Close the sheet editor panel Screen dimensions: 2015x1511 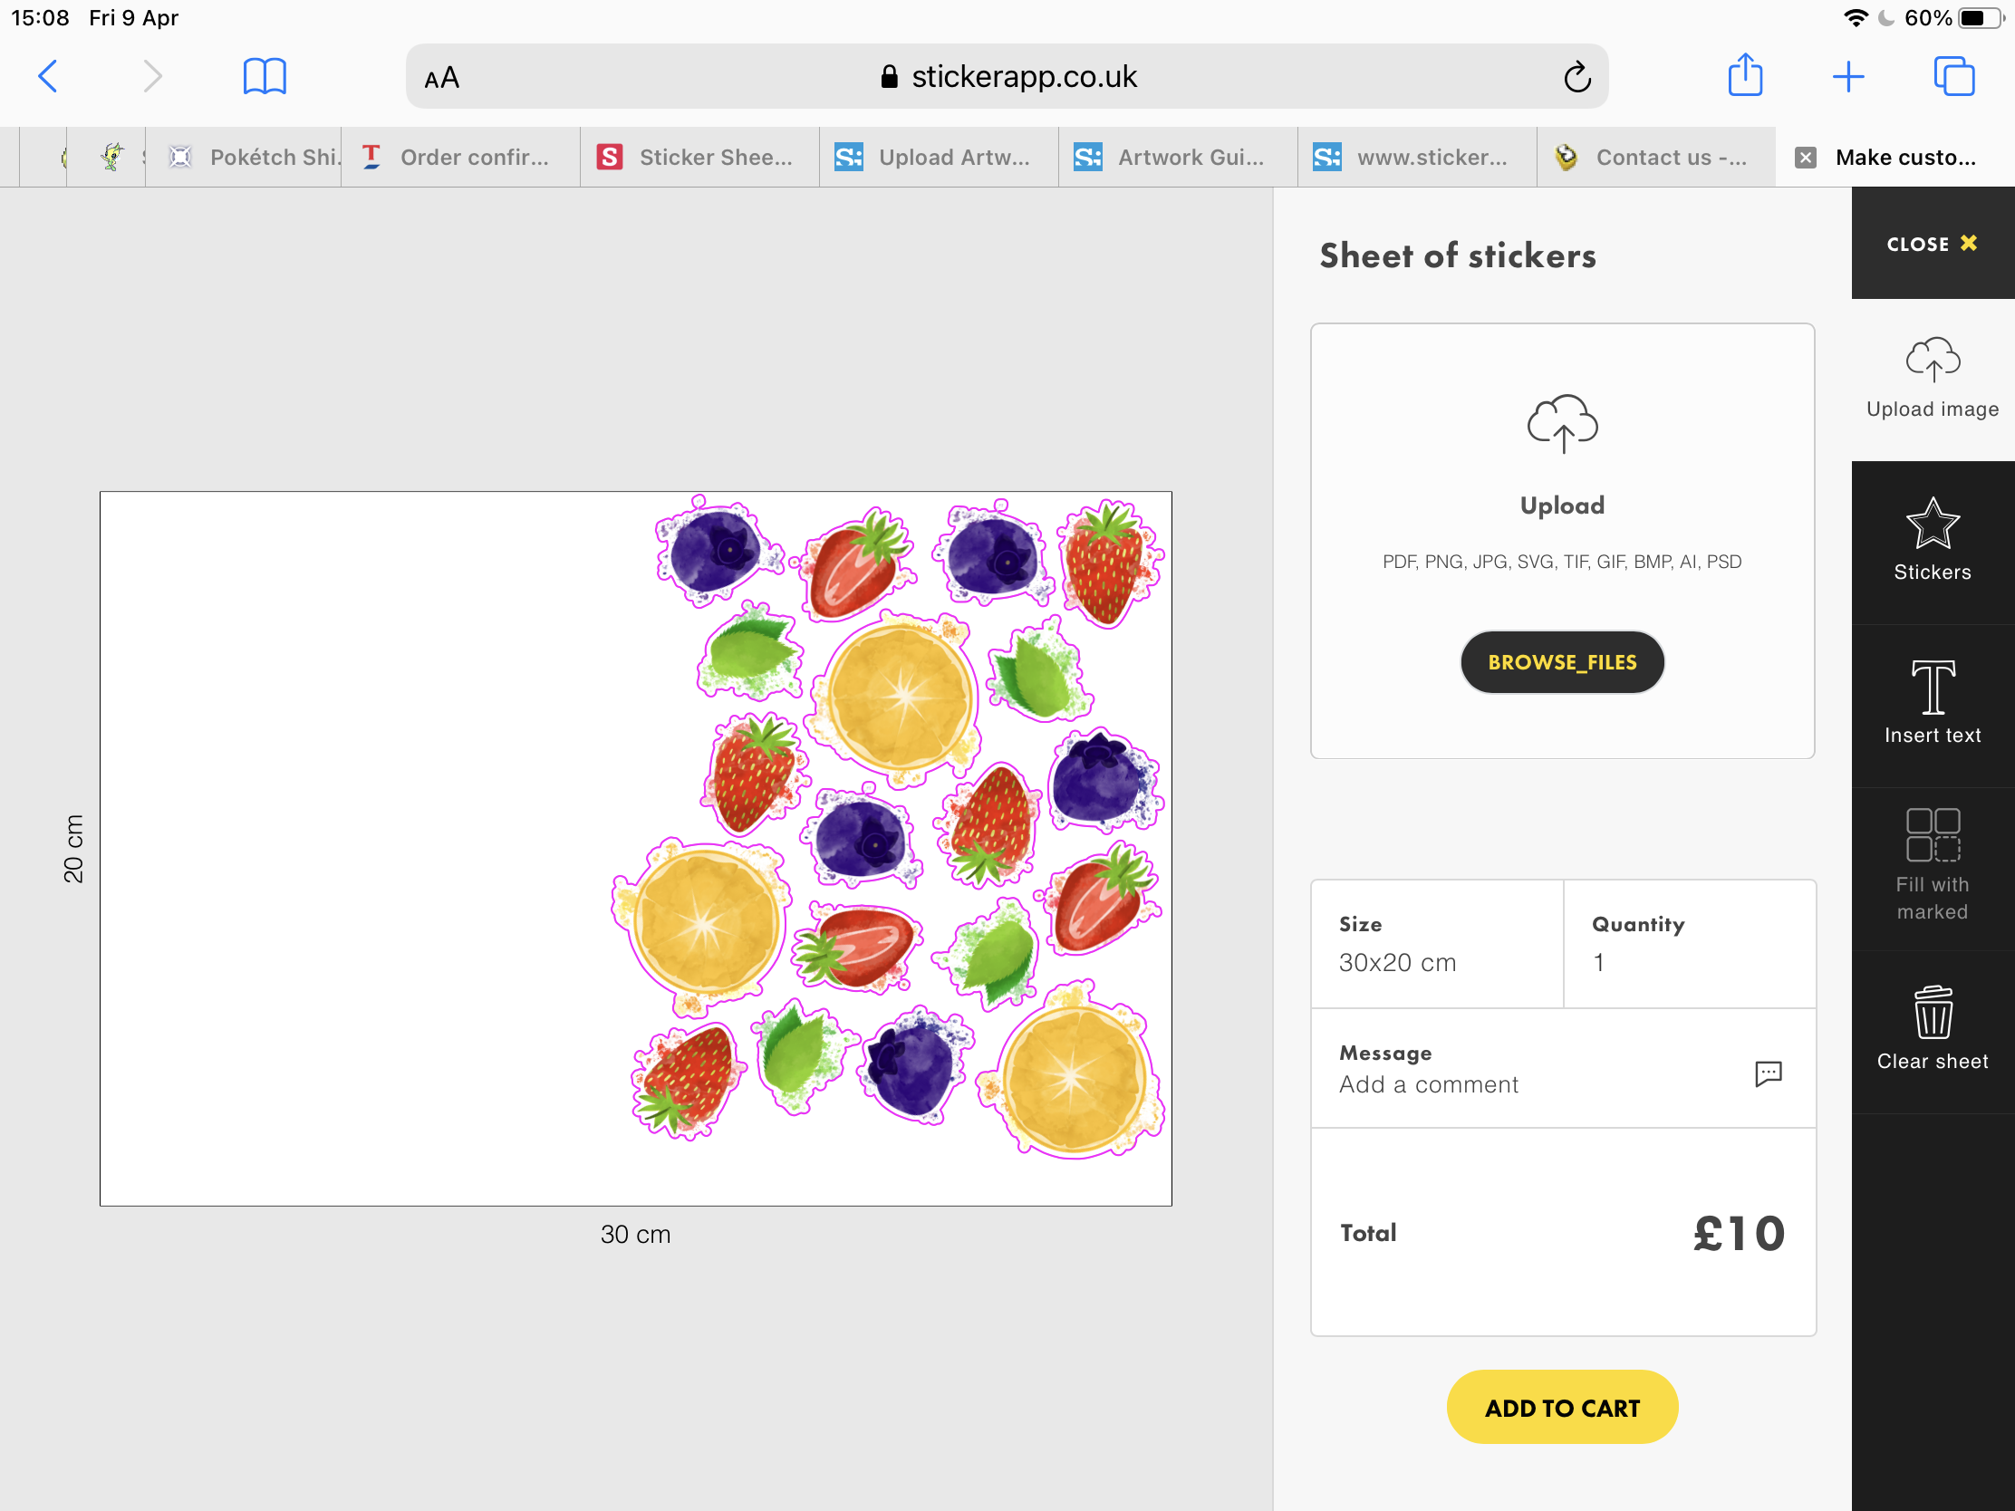(x=1932, y=244)
